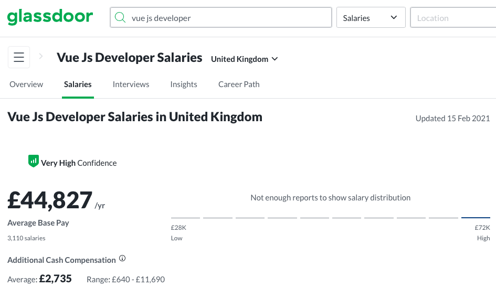
Task: Focus the vue js developer search field
Action: [221, 17]
